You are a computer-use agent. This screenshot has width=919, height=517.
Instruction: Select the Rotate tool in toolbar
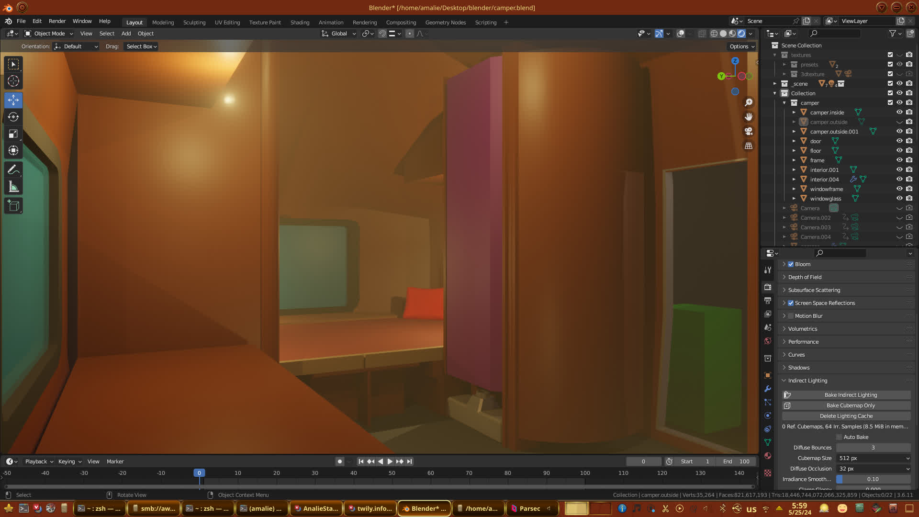(x=13, y=117)
